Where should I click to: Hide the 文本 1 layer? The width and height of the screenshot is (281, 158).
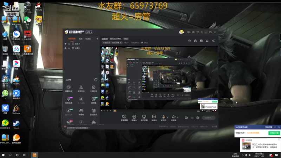[x=65, y=44]
